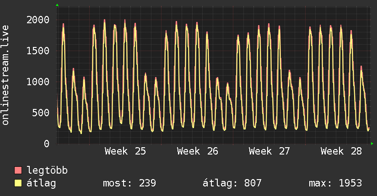Click the Week 27 axis label
The width and height of the screenshot is (377, 196).
coord(269,151)
